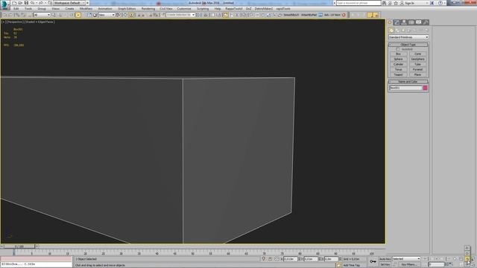Click the Sphere primitive button
477x268 pixels.
click(x=398, y=60)
